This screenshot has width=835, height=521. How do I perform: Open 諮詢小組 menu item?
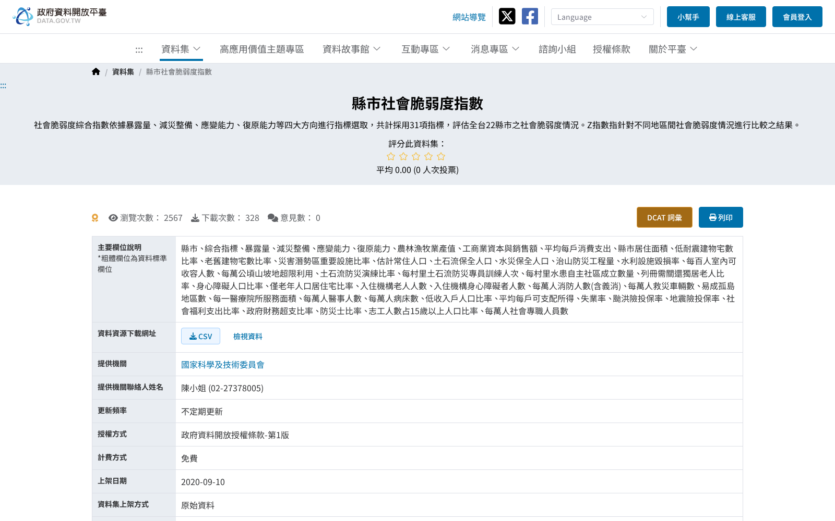coord(557,49)
